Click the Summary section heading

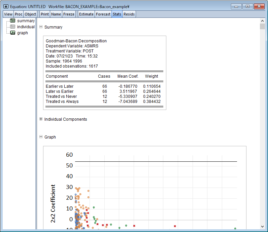tap(53, 27)
